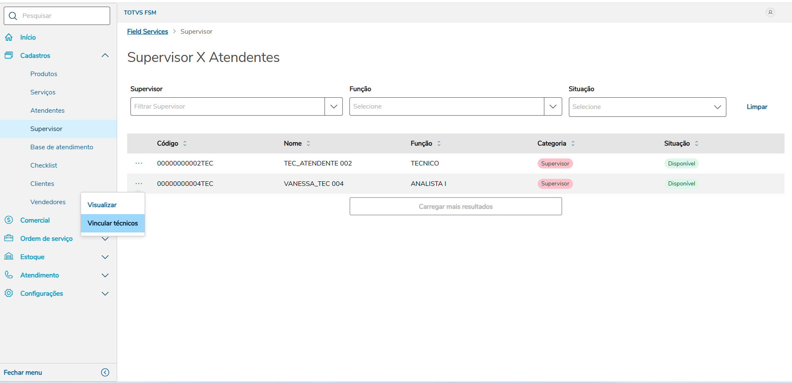
Task: Choose Visualizar in the popup menu
Action: pos(102,205)
